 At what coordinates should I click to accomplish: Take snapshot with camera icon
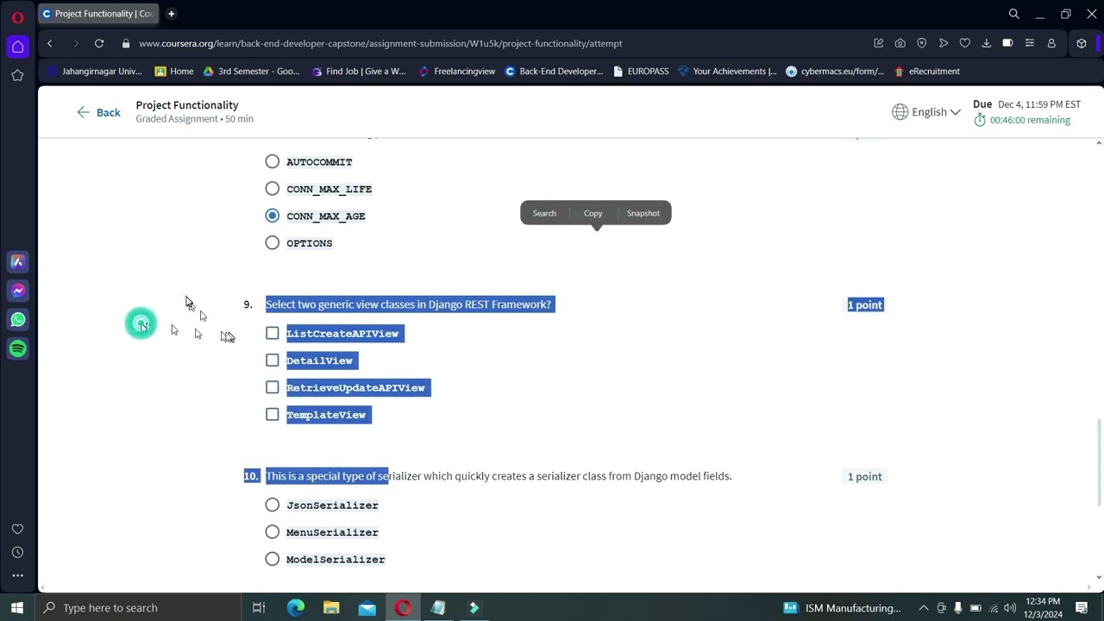pyautogui.click(x=900, y=43)
